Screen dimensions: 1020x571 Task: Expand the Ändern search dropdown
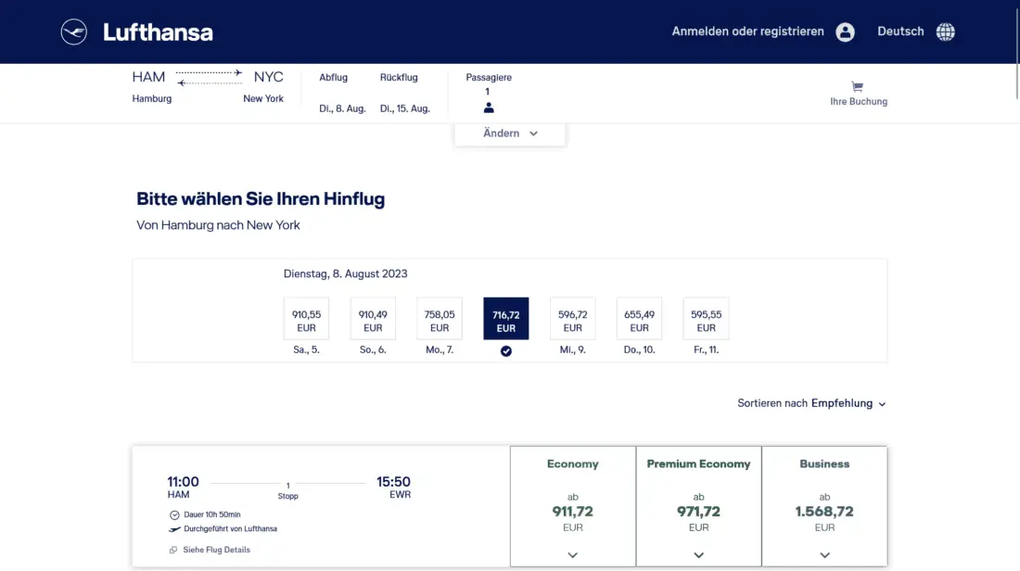pyautogui.click(x=510, y=133)
